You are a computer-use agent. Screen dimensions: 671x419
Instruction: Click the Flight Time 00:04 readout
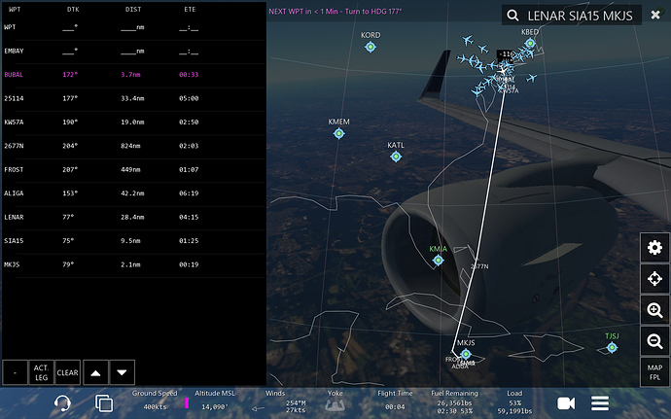click(395, 401)
